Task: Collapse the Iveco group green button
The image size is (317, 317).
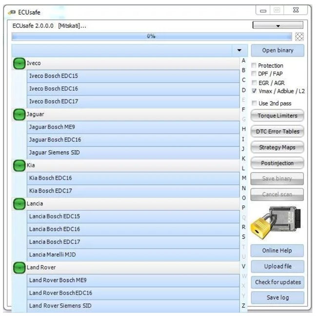Action: (19, 63)
